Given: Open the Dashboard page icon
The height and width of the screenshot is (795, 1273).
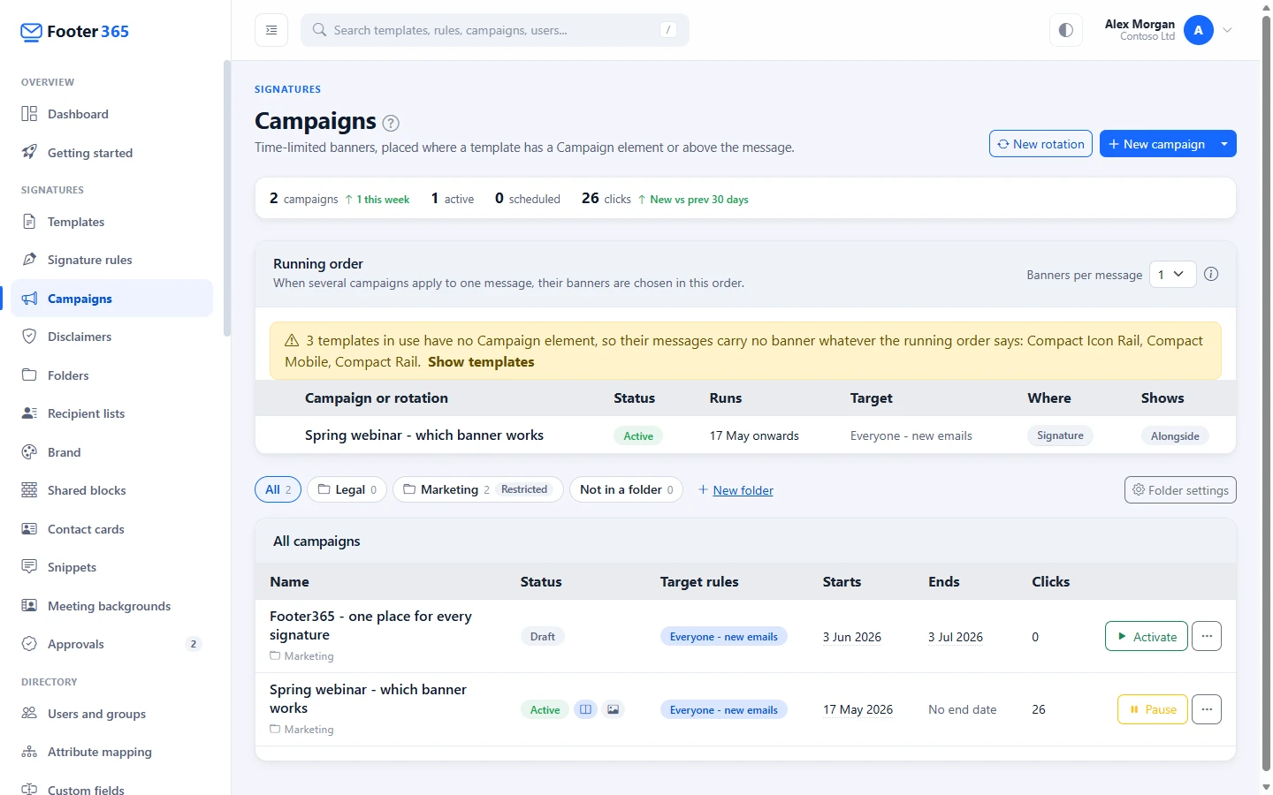Looking at the screenshot, I should tap(29, 114).
